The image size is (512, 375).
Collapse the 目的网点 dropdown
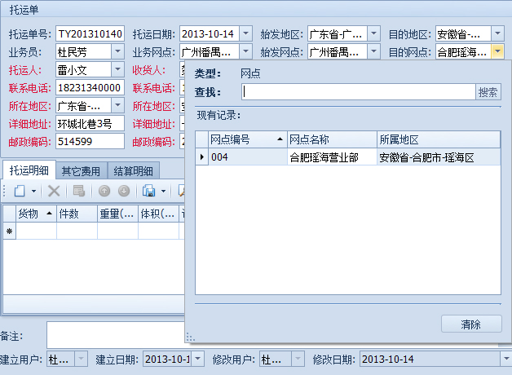click(498, 52)
